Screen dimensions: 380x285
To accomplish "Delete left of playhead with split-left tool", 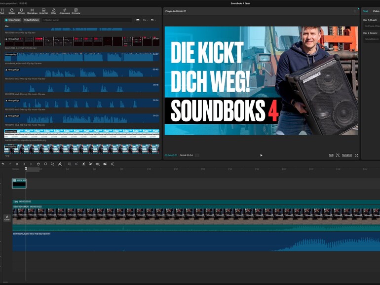I will point(24,164).
